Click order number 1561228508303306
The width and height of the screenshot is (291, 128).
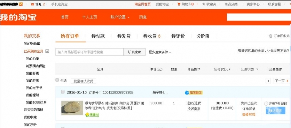coord(118,92)
